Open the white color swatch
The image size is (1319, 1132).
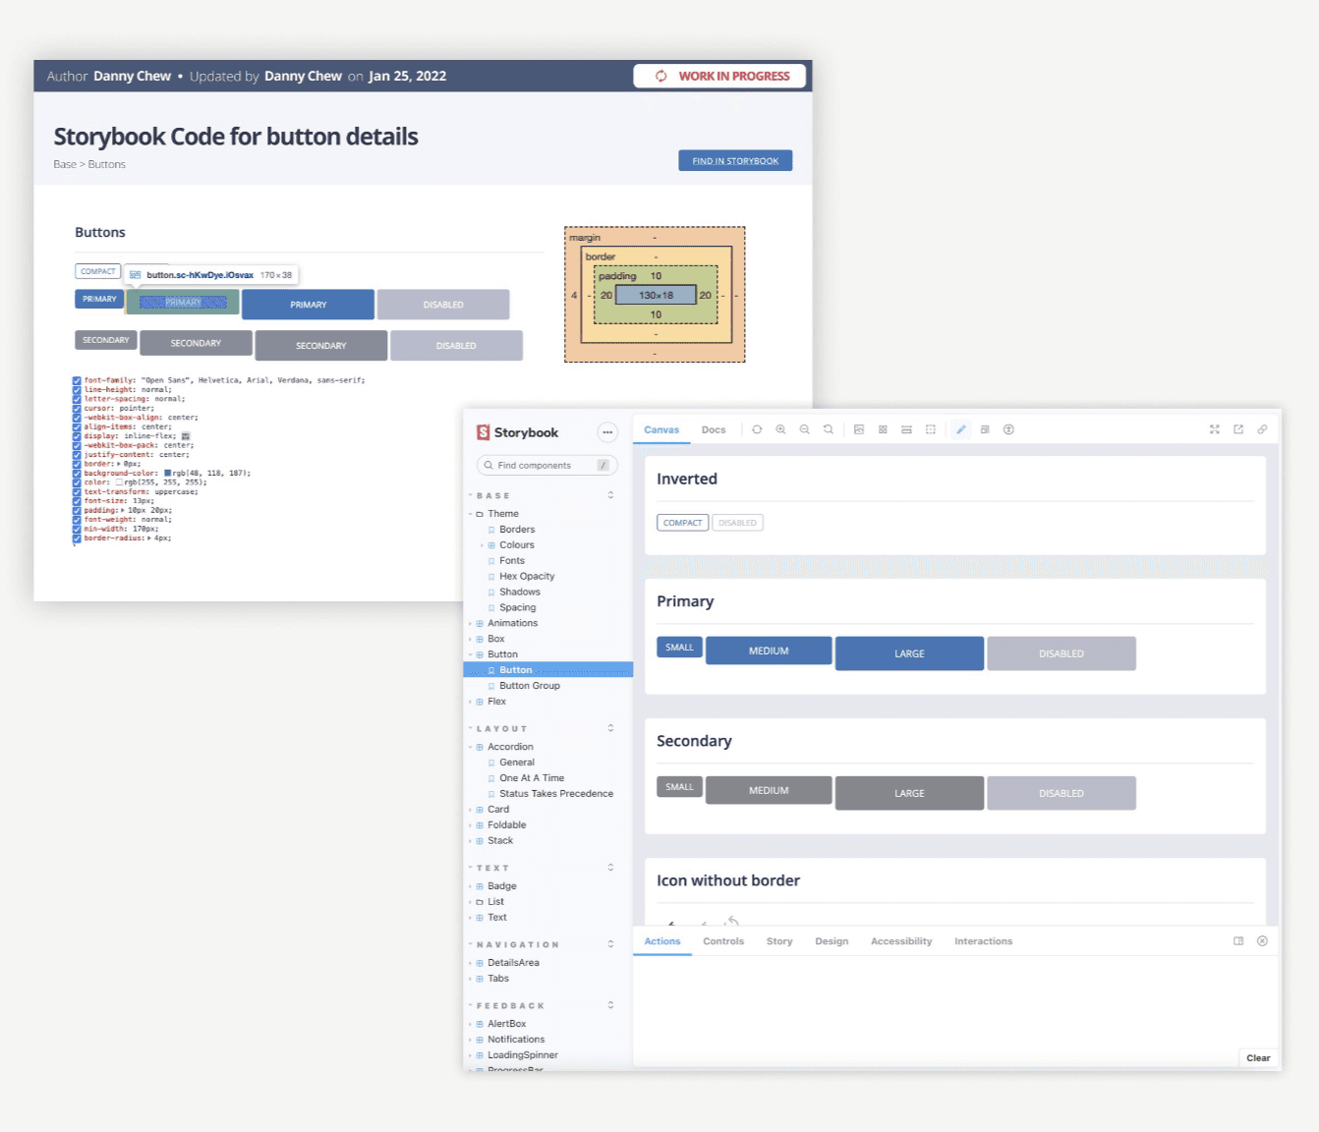click(x=119, y=482)
